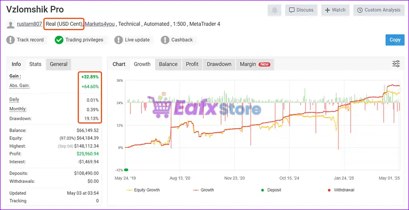Click the May 03 at 03:54 updated time

tap(83, 193)
